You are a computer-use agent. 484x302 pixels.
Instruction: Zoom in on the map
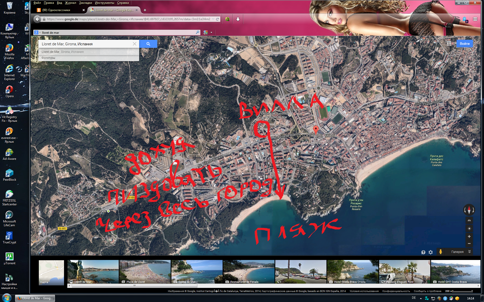coord(469,237)
